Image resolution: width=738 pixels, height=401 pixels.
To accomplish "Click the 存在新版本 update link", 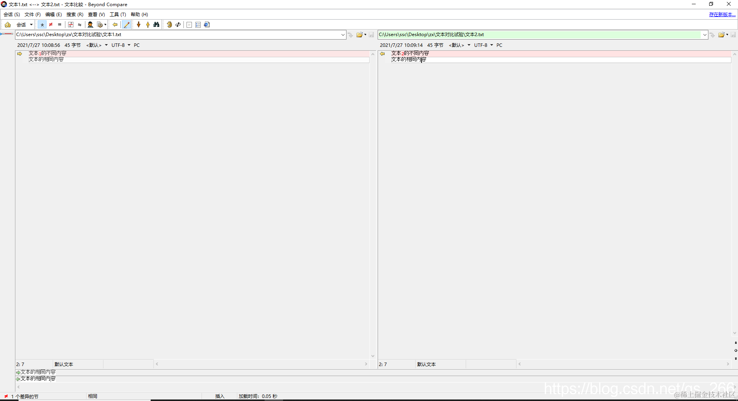I will point(722,15).
